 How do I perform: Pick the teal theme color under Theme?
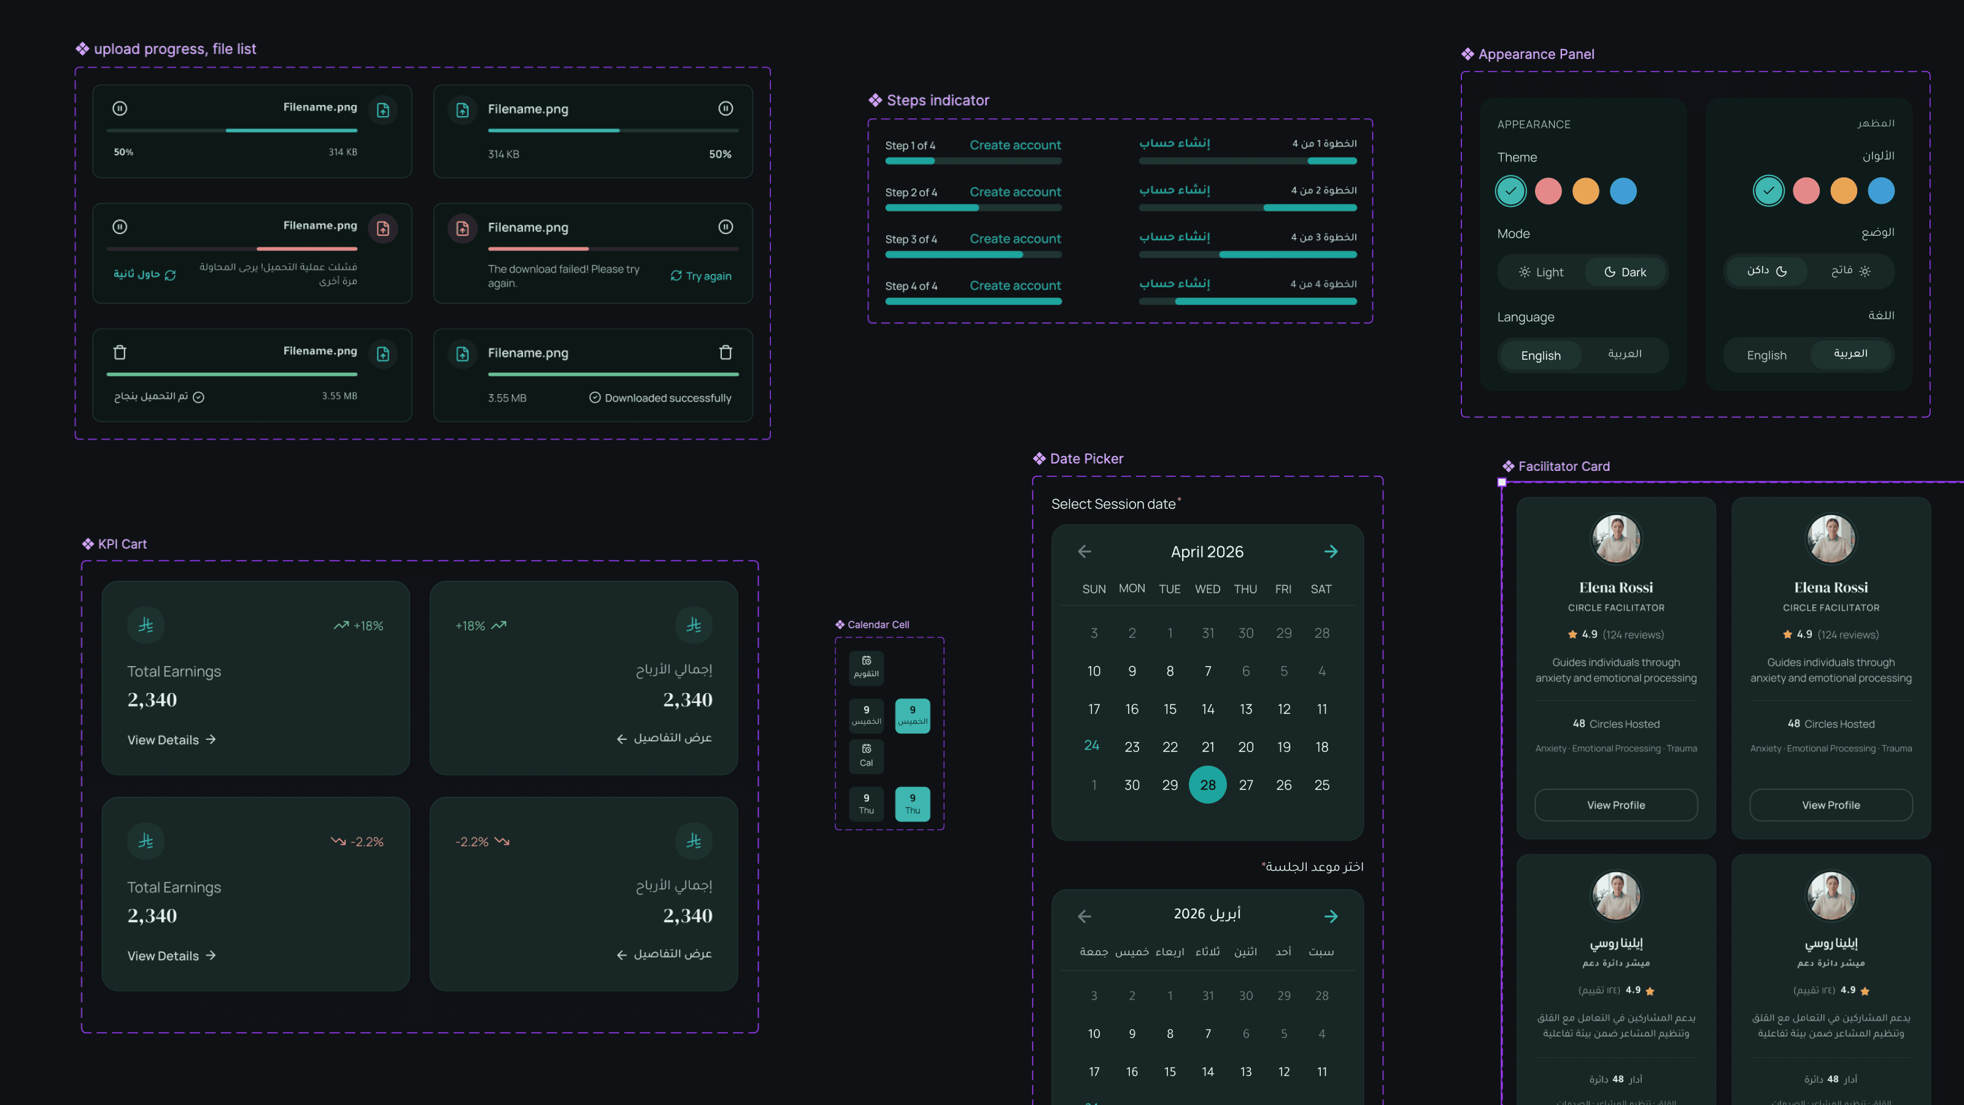point(1510,191)
